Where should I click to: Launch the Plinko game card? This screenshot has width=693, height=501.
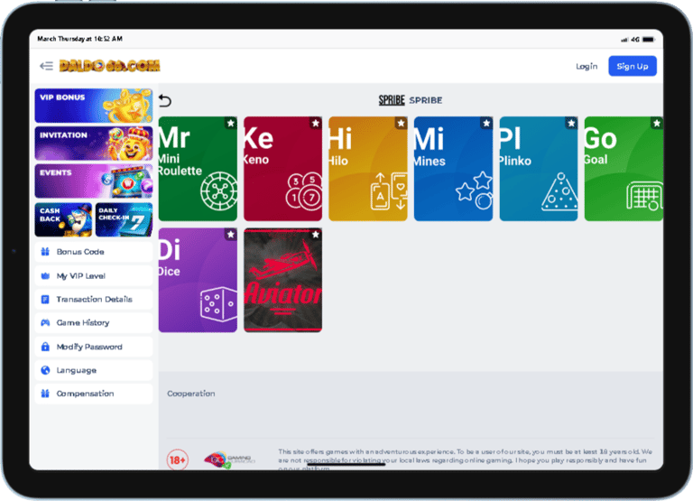(539, 169)
